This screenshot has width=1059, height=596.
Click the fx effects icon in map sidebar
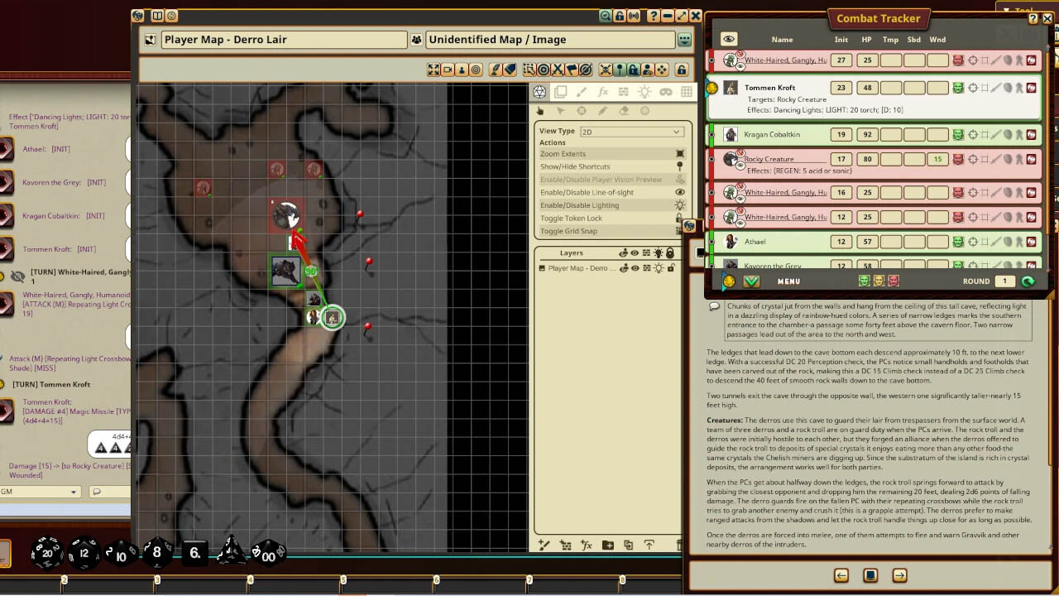coord(603,92)
